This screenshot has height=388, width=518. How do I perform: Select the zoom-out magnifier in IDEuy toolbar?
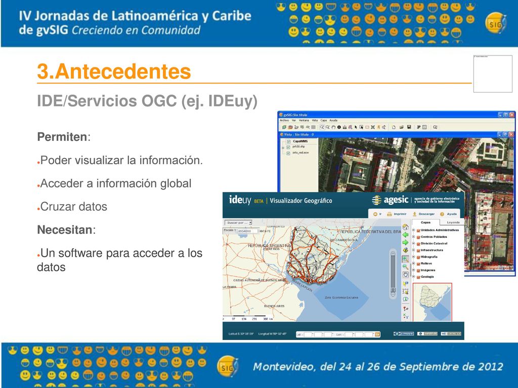[405, 267]
